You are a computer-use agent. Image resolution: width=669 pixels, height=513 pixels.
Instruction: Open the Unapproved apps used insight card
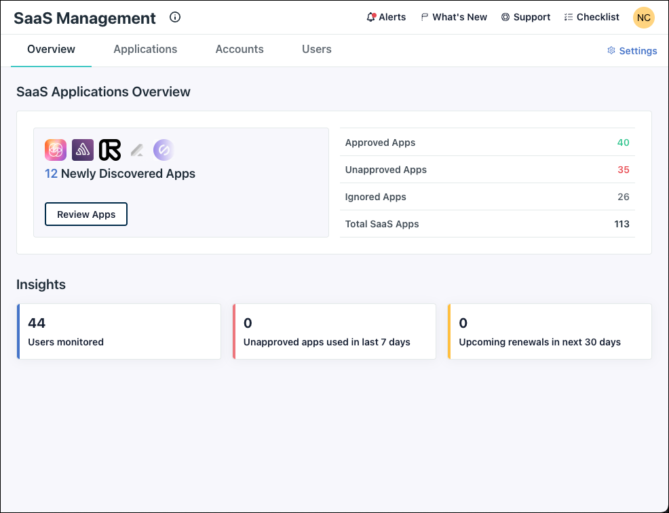[334, 332]
